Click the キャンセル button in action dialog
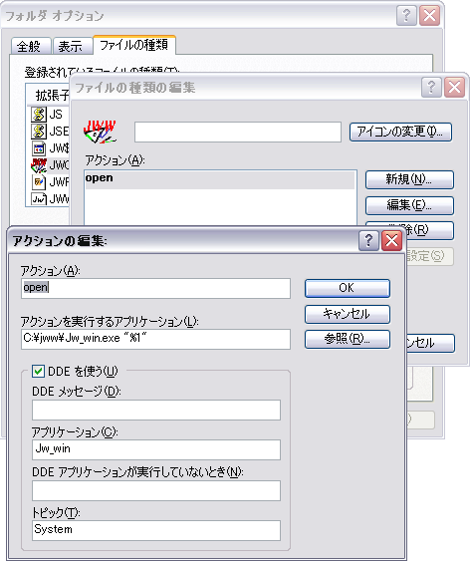Viewport: 472px width, 562px height. [x=347, y=314]
